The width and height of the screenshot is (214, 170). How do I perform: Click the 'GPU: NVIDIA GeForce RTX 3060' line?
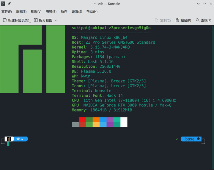[122, 105]
